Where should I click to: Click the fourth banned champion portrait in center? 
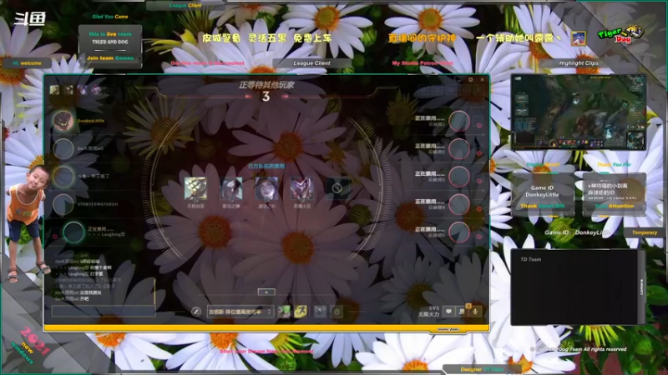point(301,188)
